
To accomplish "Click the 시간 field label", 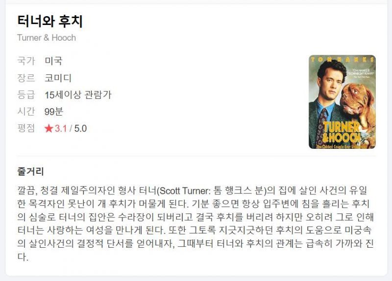I will click(26, 112).
